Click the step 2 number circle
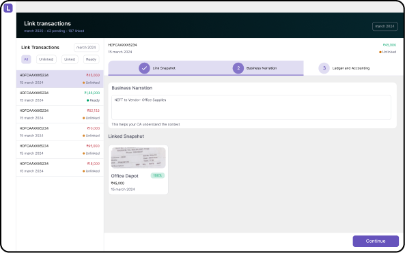Screen dimensions: 405x253 point(238,68)
